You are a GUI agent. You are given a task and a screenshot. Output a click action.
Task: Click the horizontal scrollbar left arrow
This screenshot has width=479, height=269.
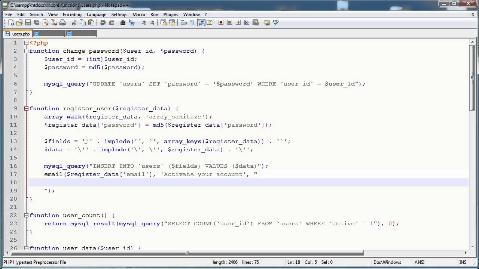click(7, 253)
